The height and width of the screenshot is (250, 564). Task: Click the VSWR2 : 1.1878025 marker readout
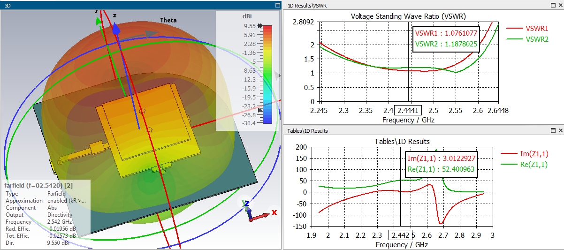tap(446, 45)
